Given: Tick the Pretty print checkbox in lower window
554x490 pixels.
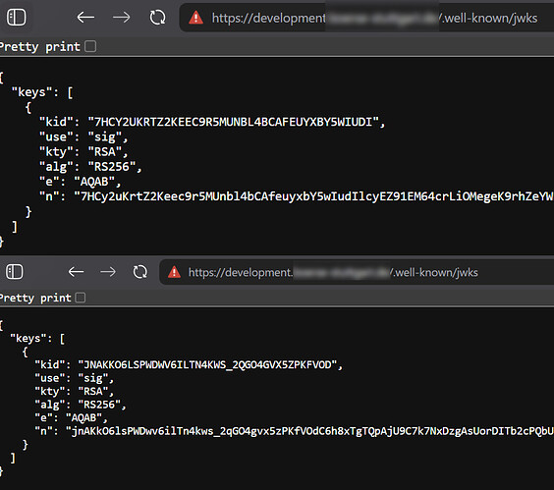Looking at the screenshot, I should pyautogui.click(x=81, y=298).
